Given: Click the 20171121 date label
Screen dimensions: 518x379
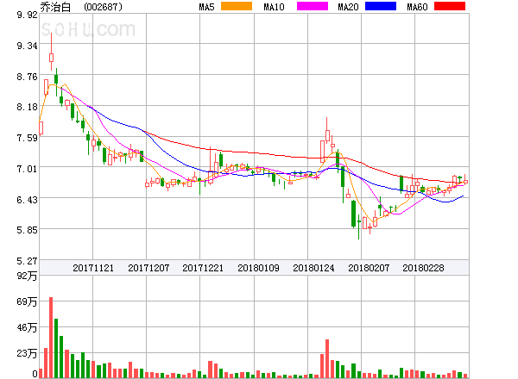Looking at the screenshot, I should pyautogui.click(x=93, y=268).
